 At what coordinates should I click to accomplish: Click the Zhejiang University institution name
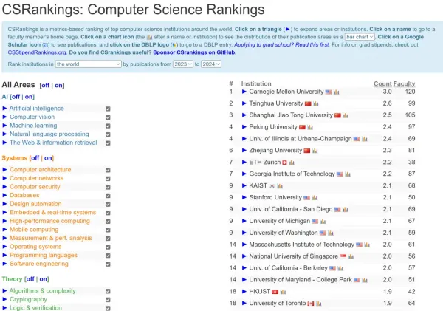pos(275,151)
